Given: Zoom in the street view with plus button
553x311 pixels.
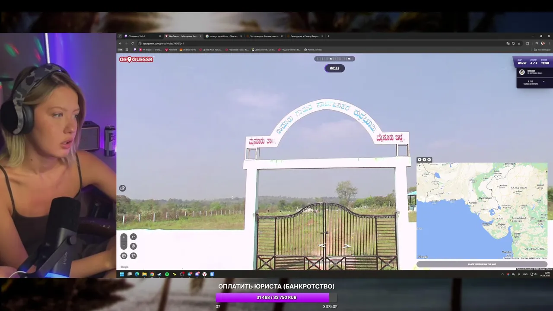Looking at the screenshot, I should click(124, 237).
